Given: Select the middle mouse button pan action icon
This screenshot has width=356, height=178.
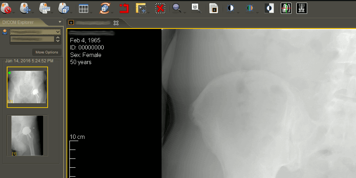Looking at the screenshot, I should (25, 8).
